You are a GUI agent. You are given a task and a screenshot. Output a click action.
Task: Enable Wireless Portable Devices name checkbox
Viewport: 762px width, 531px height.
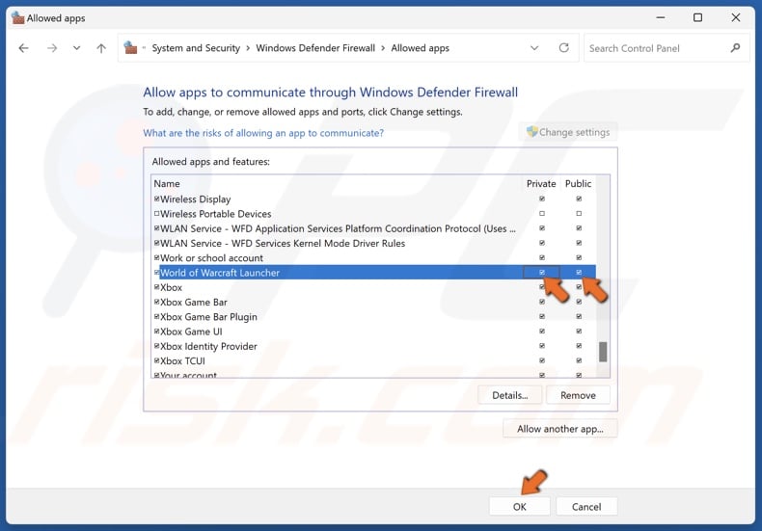click(x=156, y=213)
